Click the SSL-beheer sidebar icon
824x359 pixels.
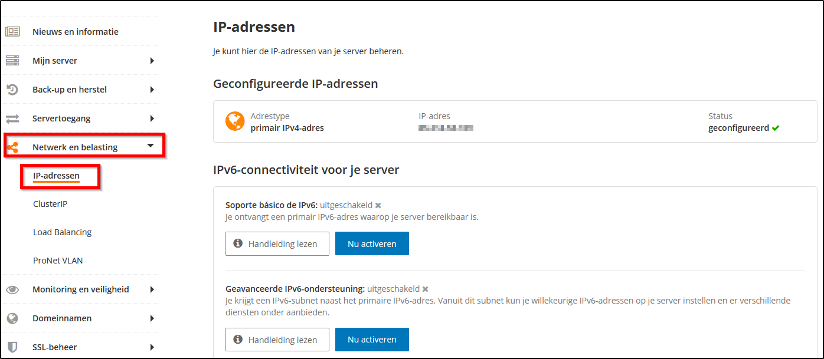coord(12,347)
